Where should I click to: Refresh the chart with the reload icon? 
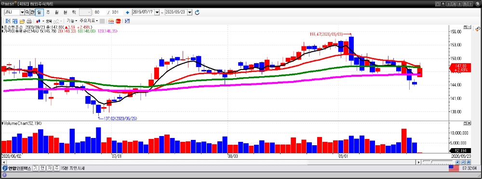point(197,12)
